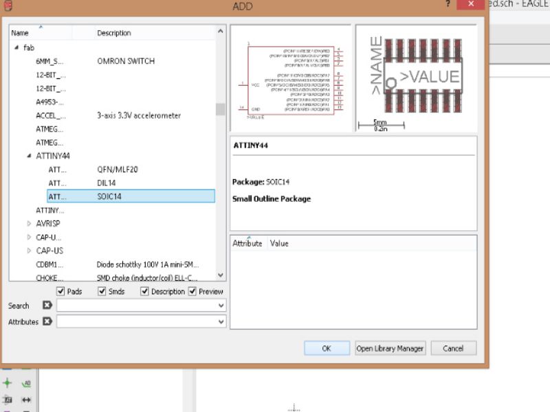
Task: Toggle the Preview checkbox
Action: tap(192, 291)
